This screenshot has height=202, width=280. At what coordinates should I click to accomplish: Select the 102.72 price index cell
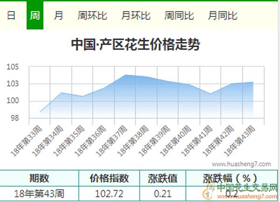pos(110,193)
